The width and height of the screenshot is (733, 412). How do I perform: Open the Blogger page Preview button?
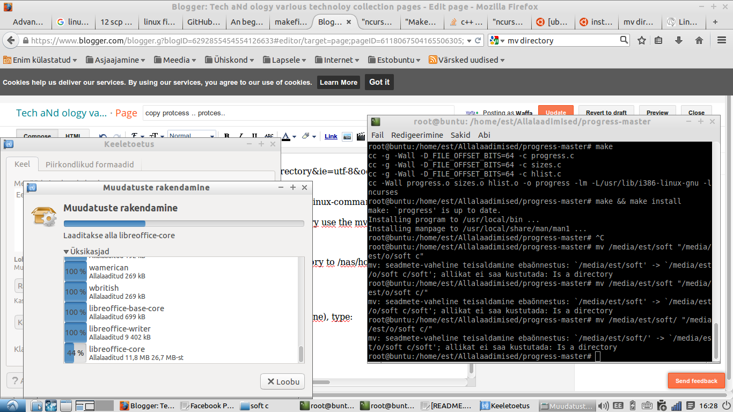click(657, 113)
